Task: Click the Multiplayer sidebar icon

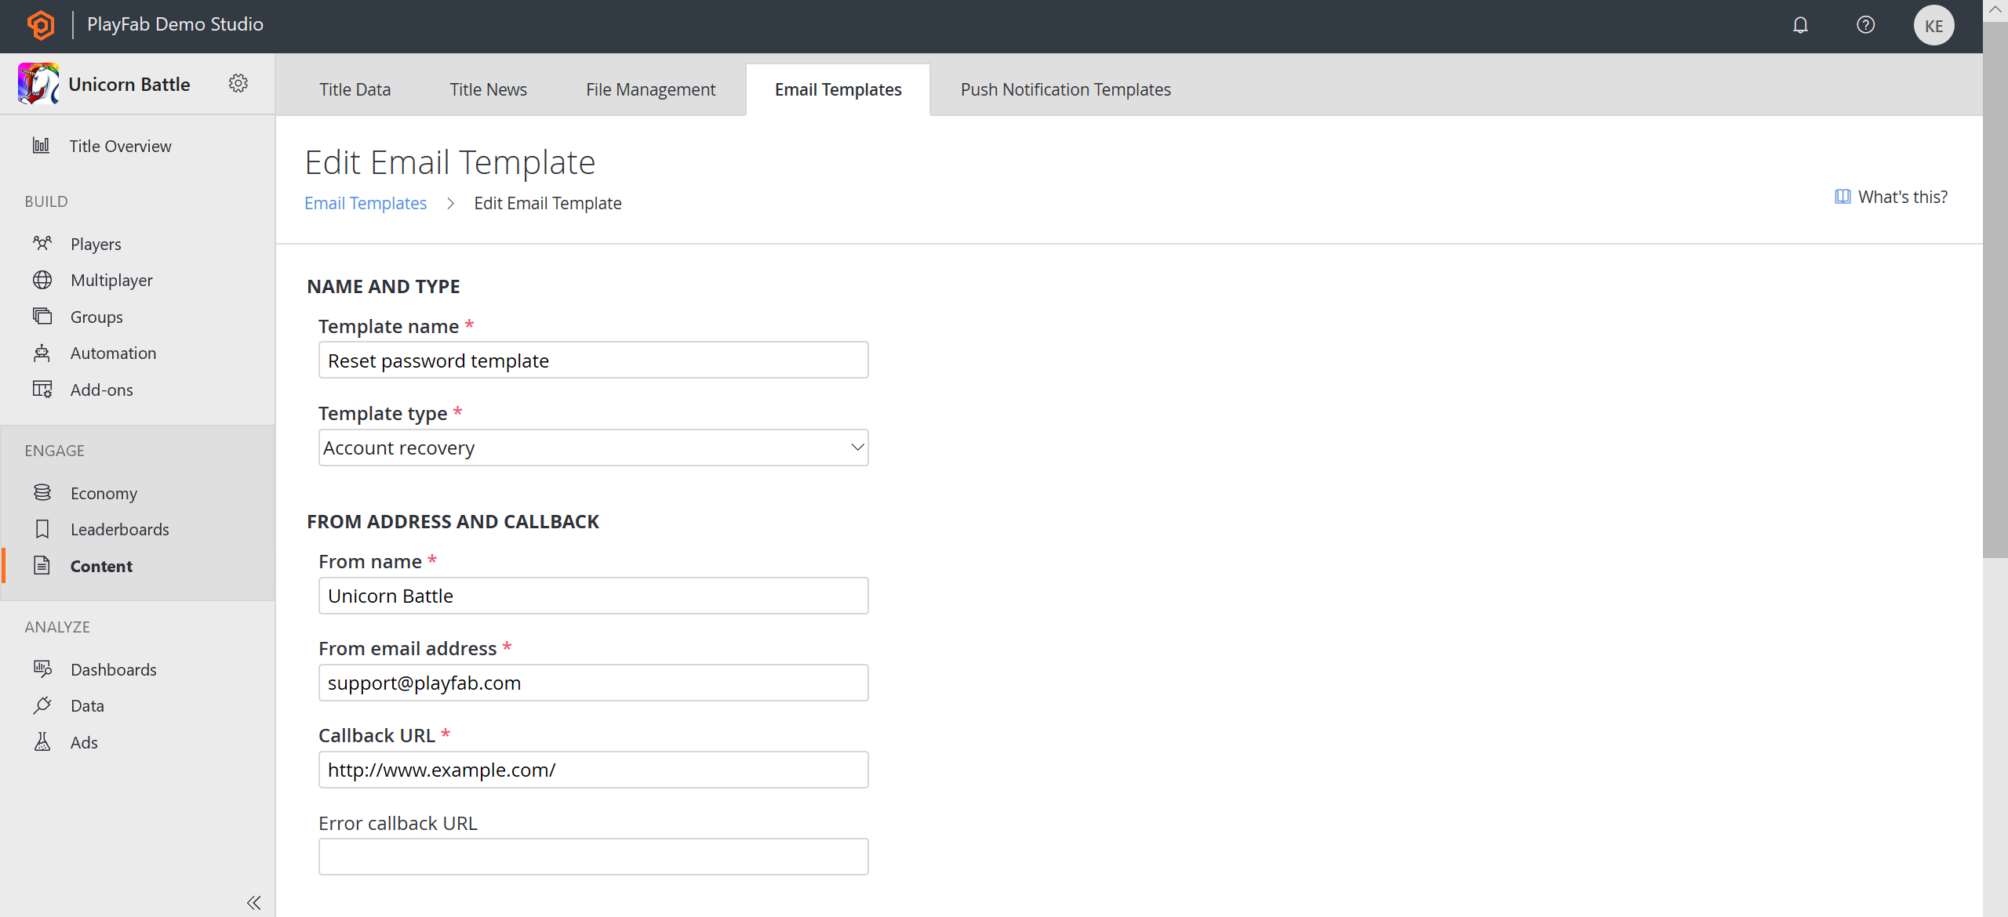Action: 42,280
